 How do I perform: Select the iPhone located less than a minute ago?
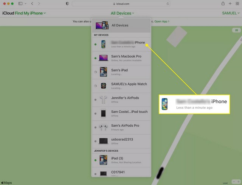tap(121, 44)
